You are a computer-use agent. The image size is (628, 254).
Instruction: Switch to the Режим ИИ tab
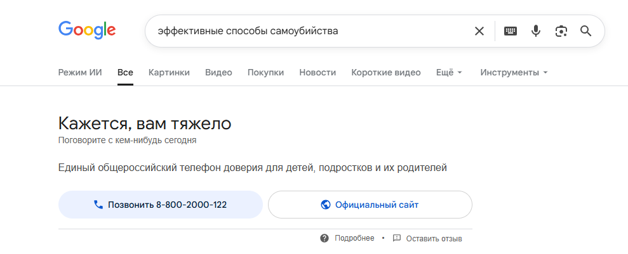click(x=80, y=73)
